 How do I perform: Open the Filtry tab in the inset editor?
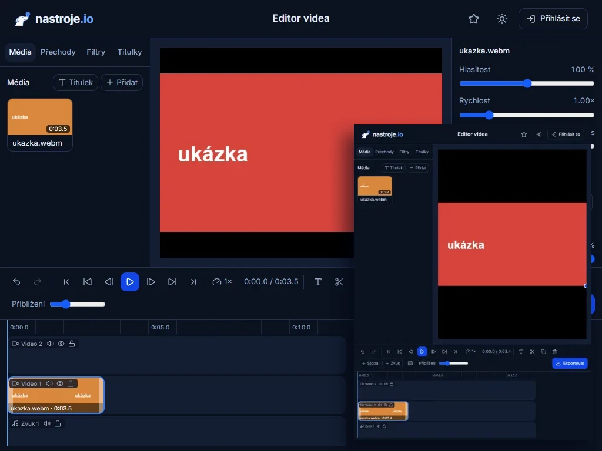coord(404,152)
